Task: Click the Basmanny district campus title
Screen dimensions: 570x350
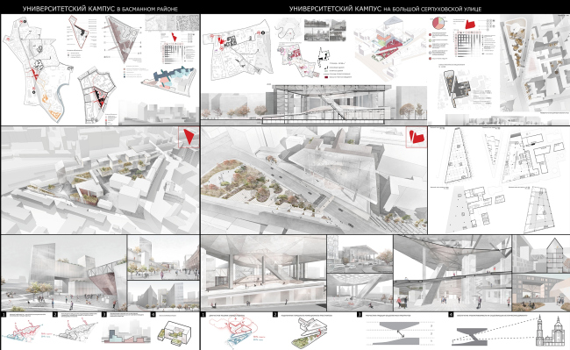Action: tap(100, 9)
